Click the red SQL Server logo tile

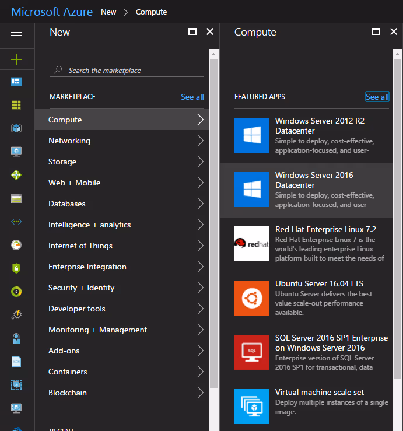[x=252, y=352]
